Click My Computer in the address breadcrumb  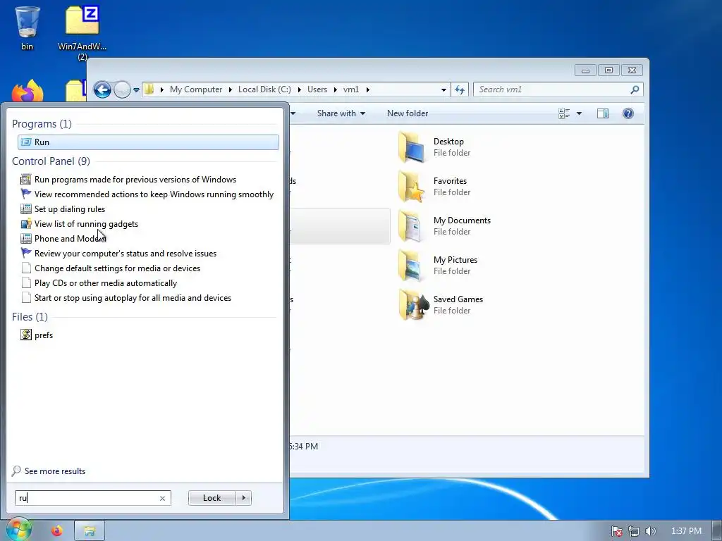coord(196,89)
